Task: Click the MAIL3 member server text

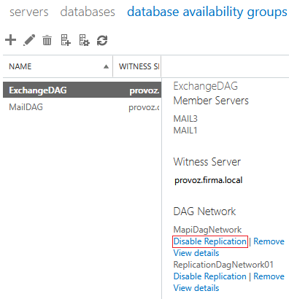Action: pos(185,119)
